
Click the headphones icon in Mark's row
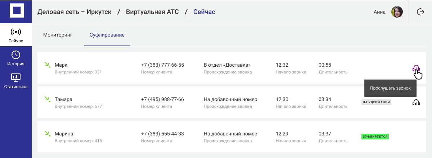[416, 68]
